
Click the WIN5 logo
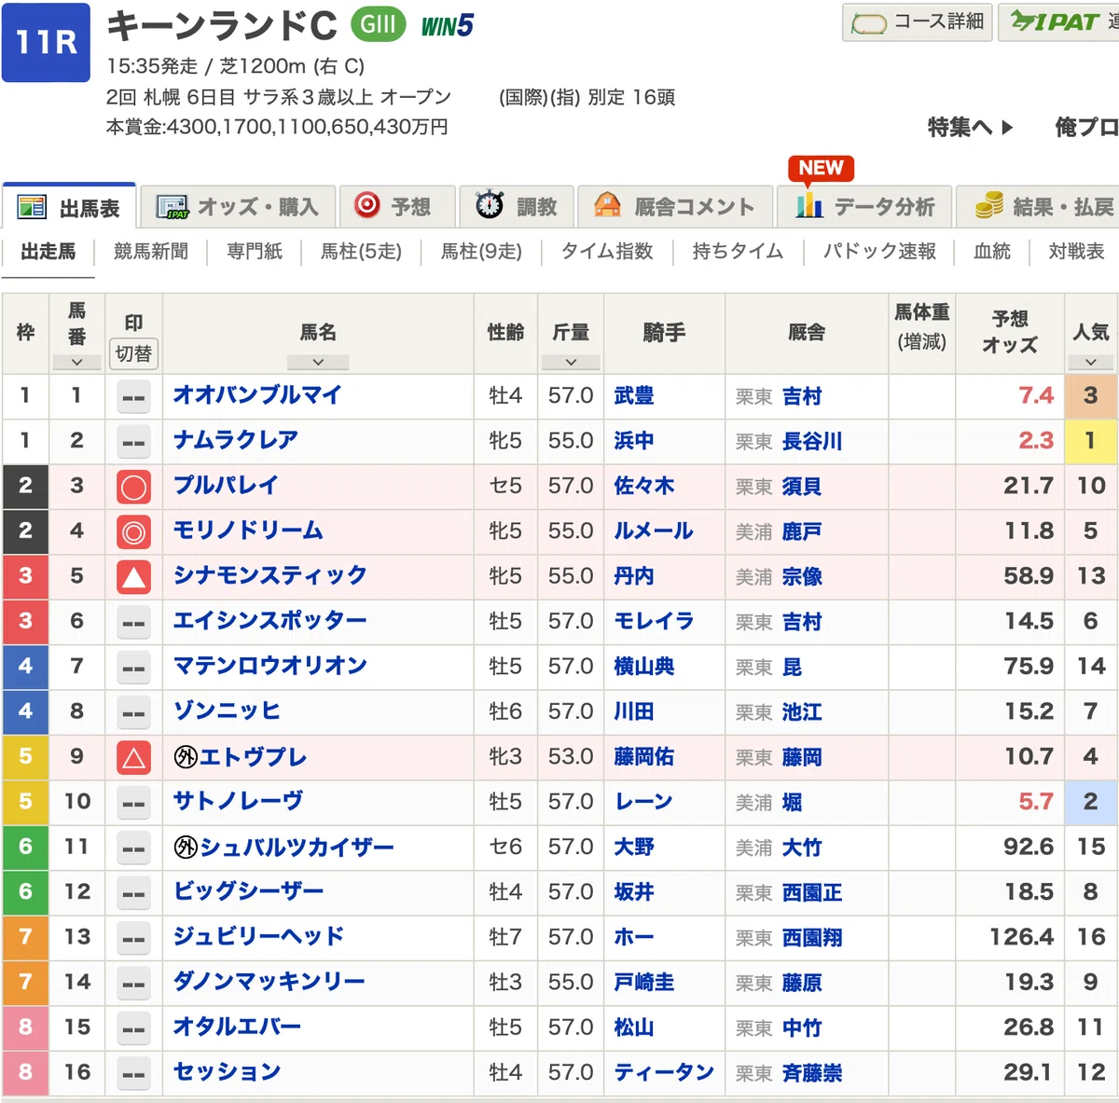pyautogui.click(x=448, y=26)
